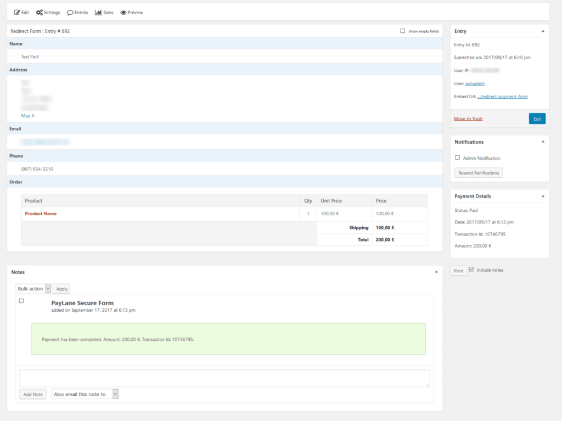
Task: Open the Also email this note to dropdown
Action: pyautogui.click(x=85, y=394)
